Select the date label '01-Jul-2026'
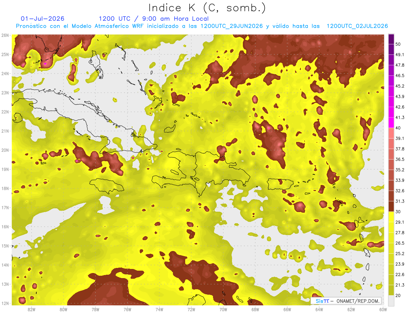The height and width of the screenshot is (314, 407). pyautogui.click(x=42, y=19)
